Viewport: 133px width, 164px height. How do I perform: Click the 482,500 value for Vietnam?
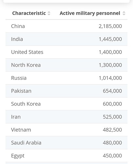(112, 130)
